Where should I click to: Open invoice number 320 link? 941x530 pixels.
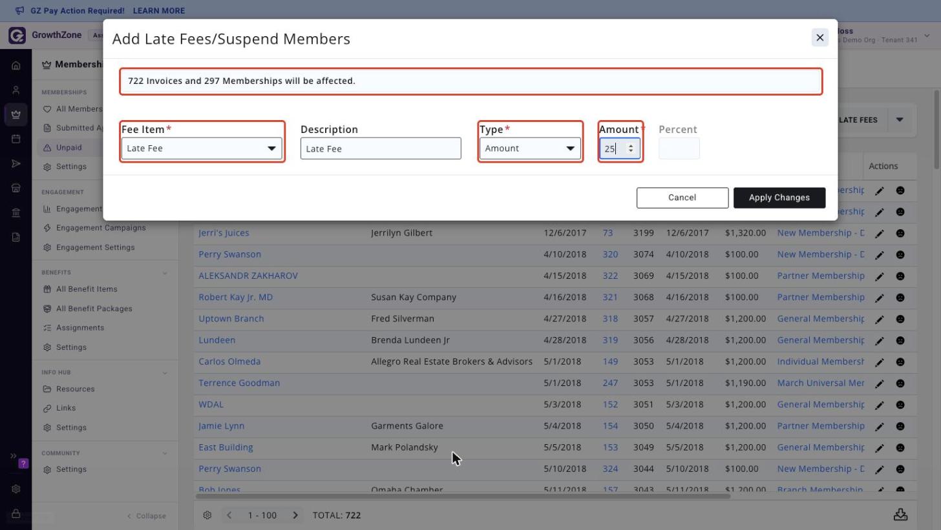click(610, 254)
